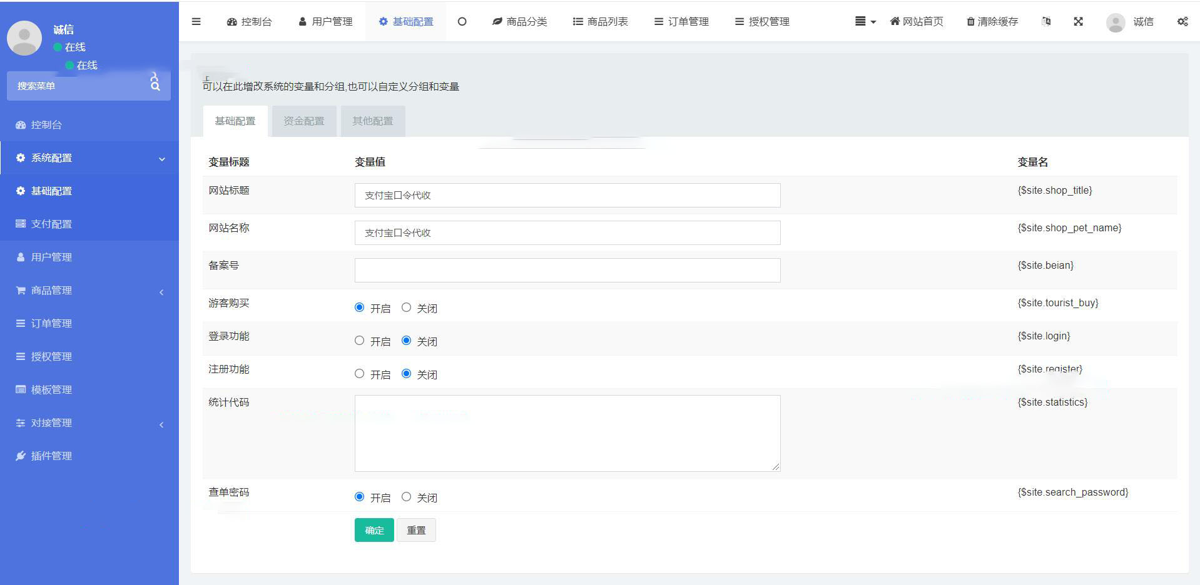Switch to the 商品分类 top navigation tab

[x=519, y=21]
